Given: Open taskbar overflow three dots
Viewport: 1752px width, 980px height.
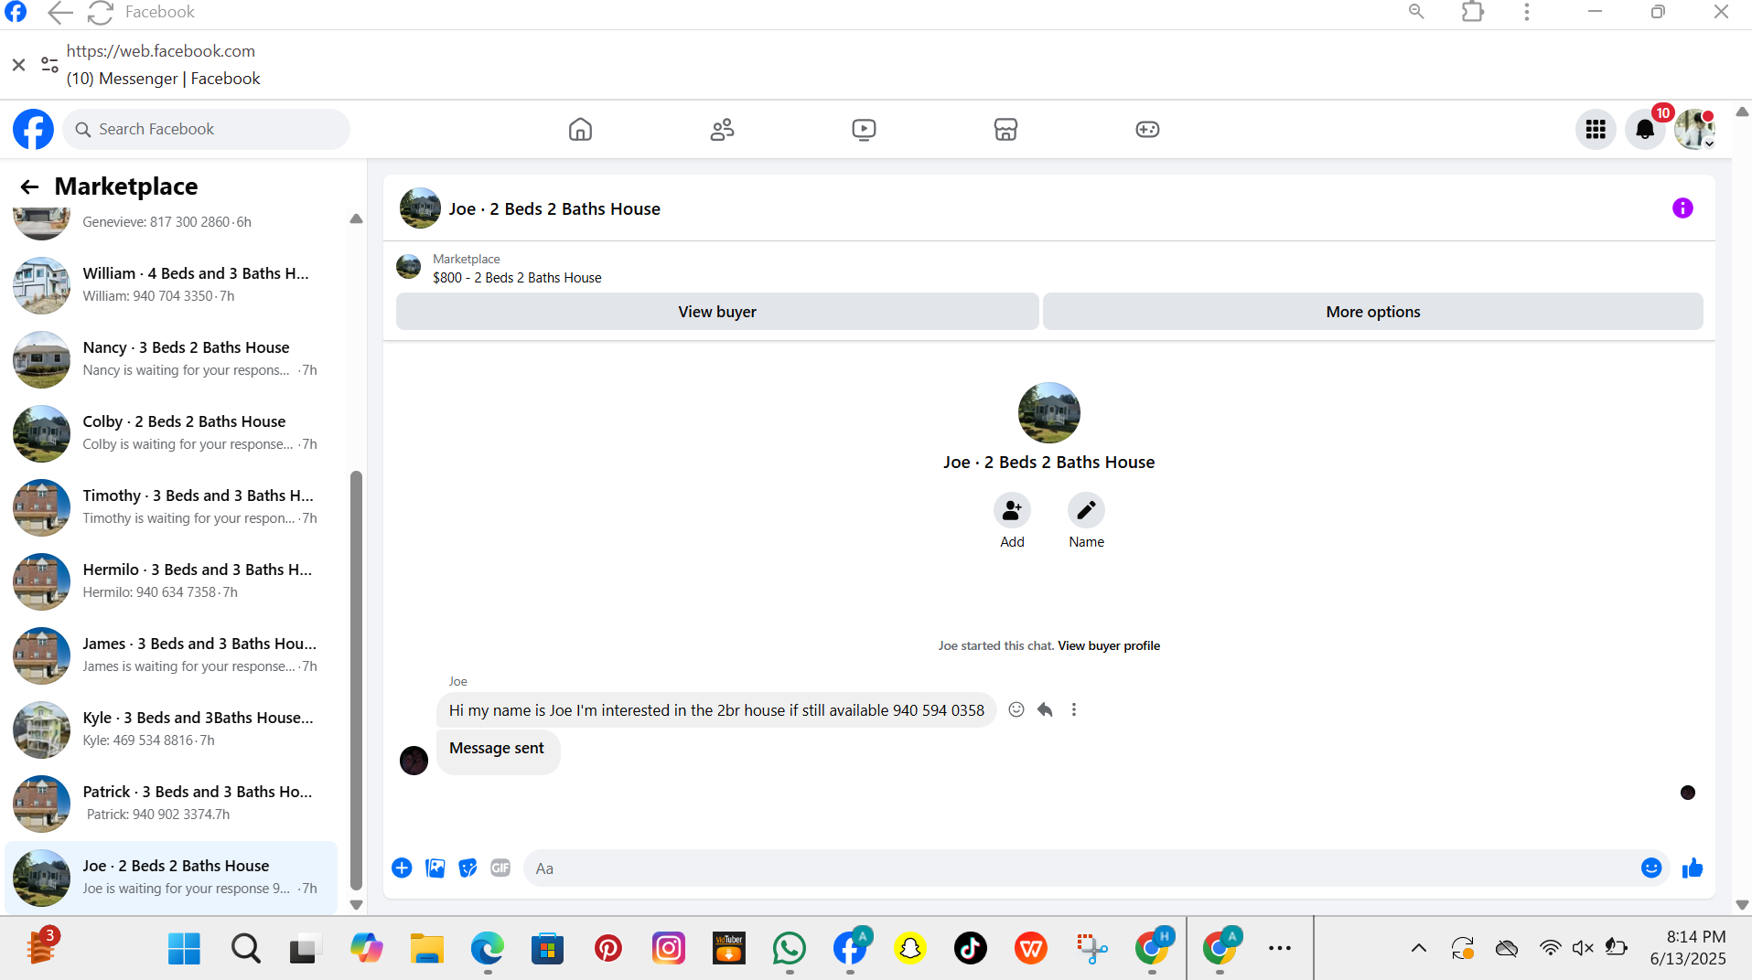Looking at the screenshot, I should click(x=1279, y=949).
